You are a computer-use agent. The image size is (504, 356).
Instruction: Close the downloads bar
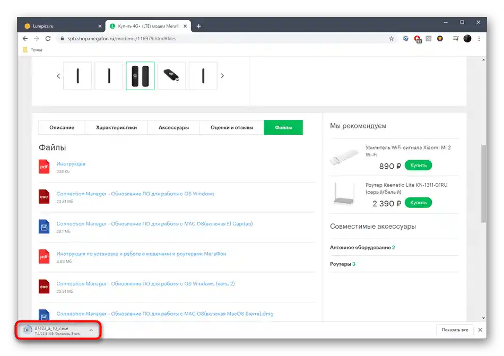[480, 330]
